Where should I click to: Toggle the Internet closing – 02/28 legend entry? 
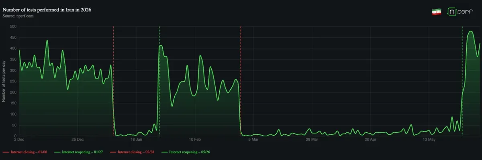[132, 152]
